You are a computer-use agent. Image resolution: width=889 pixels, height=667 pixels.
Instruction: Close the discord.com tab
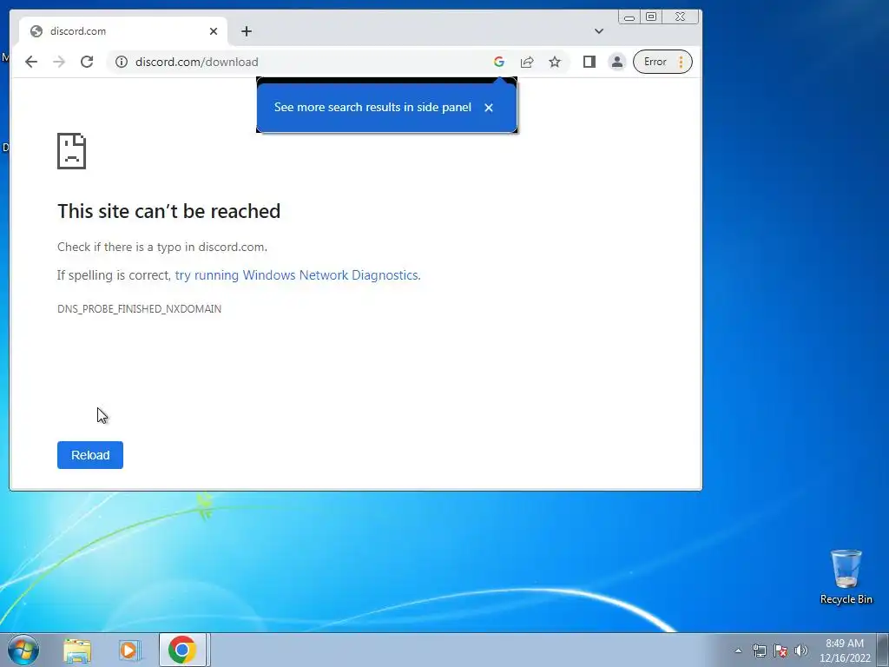214,31
